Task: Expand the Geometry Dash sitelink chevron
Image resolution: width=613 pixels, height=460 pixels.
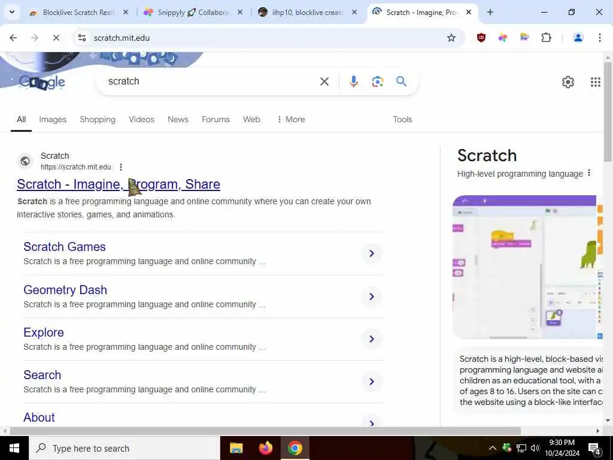Action: (x=371, y=296)
